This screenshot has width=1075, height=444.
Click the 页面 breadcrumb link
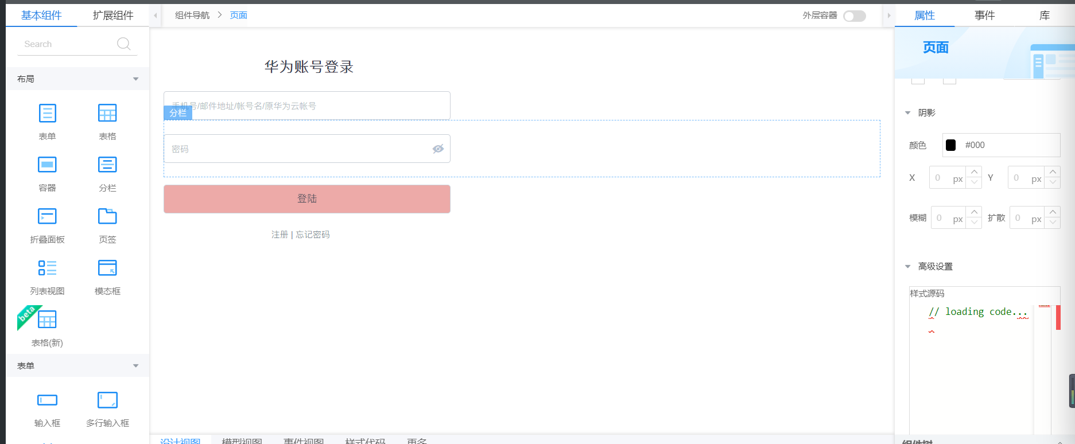[239, 15]
